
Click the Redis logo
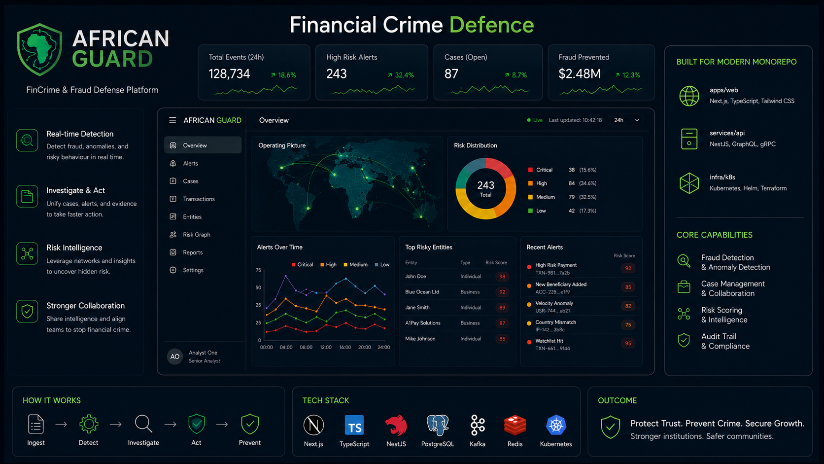click(515, 425)
